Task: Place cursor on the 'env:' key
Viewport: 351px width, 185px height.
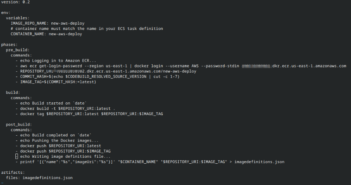Action: click(x=6, y=12)
